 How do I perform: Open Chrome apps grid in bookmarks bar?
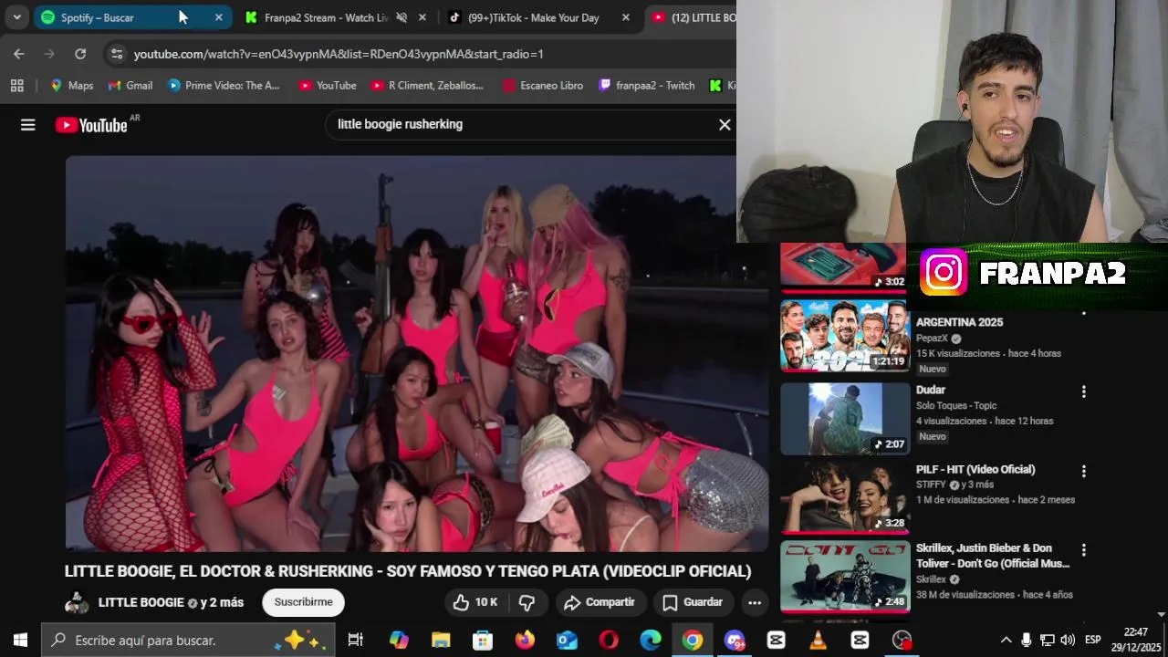(x=16, y=85)
